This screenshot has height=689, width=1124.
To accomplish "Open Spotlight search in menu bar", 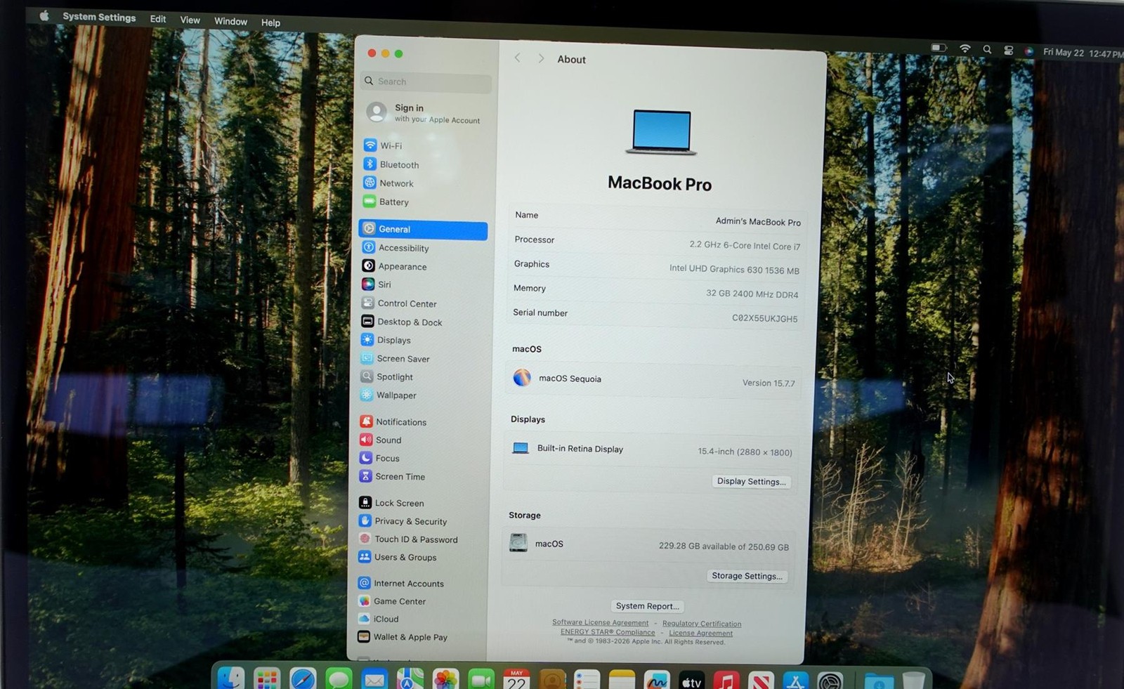I will coord(987,49).
